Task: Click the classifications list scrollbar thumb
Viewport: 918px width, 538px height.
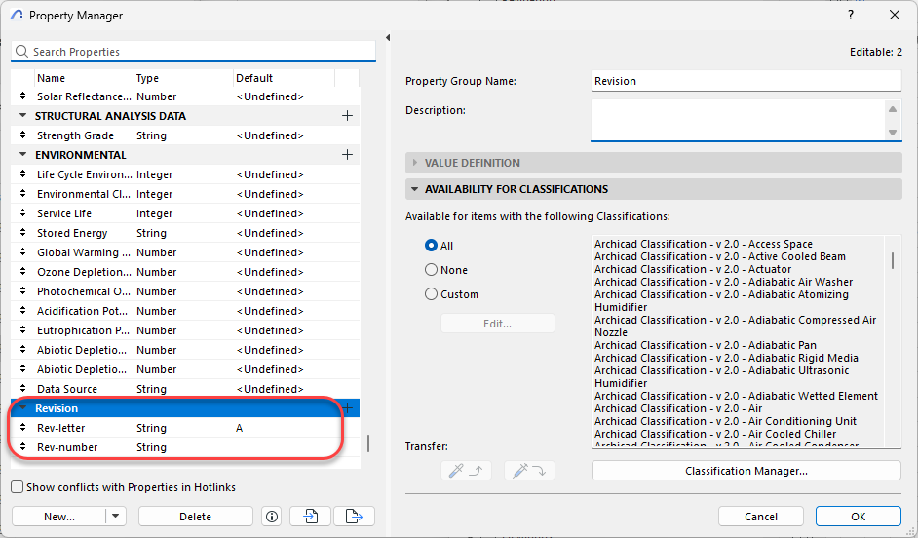Action: (893, 260)
